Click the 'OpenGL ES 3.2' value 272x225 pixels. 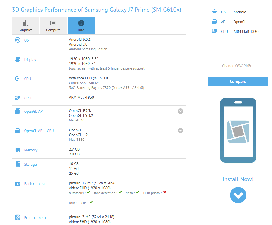click(81, 115)
